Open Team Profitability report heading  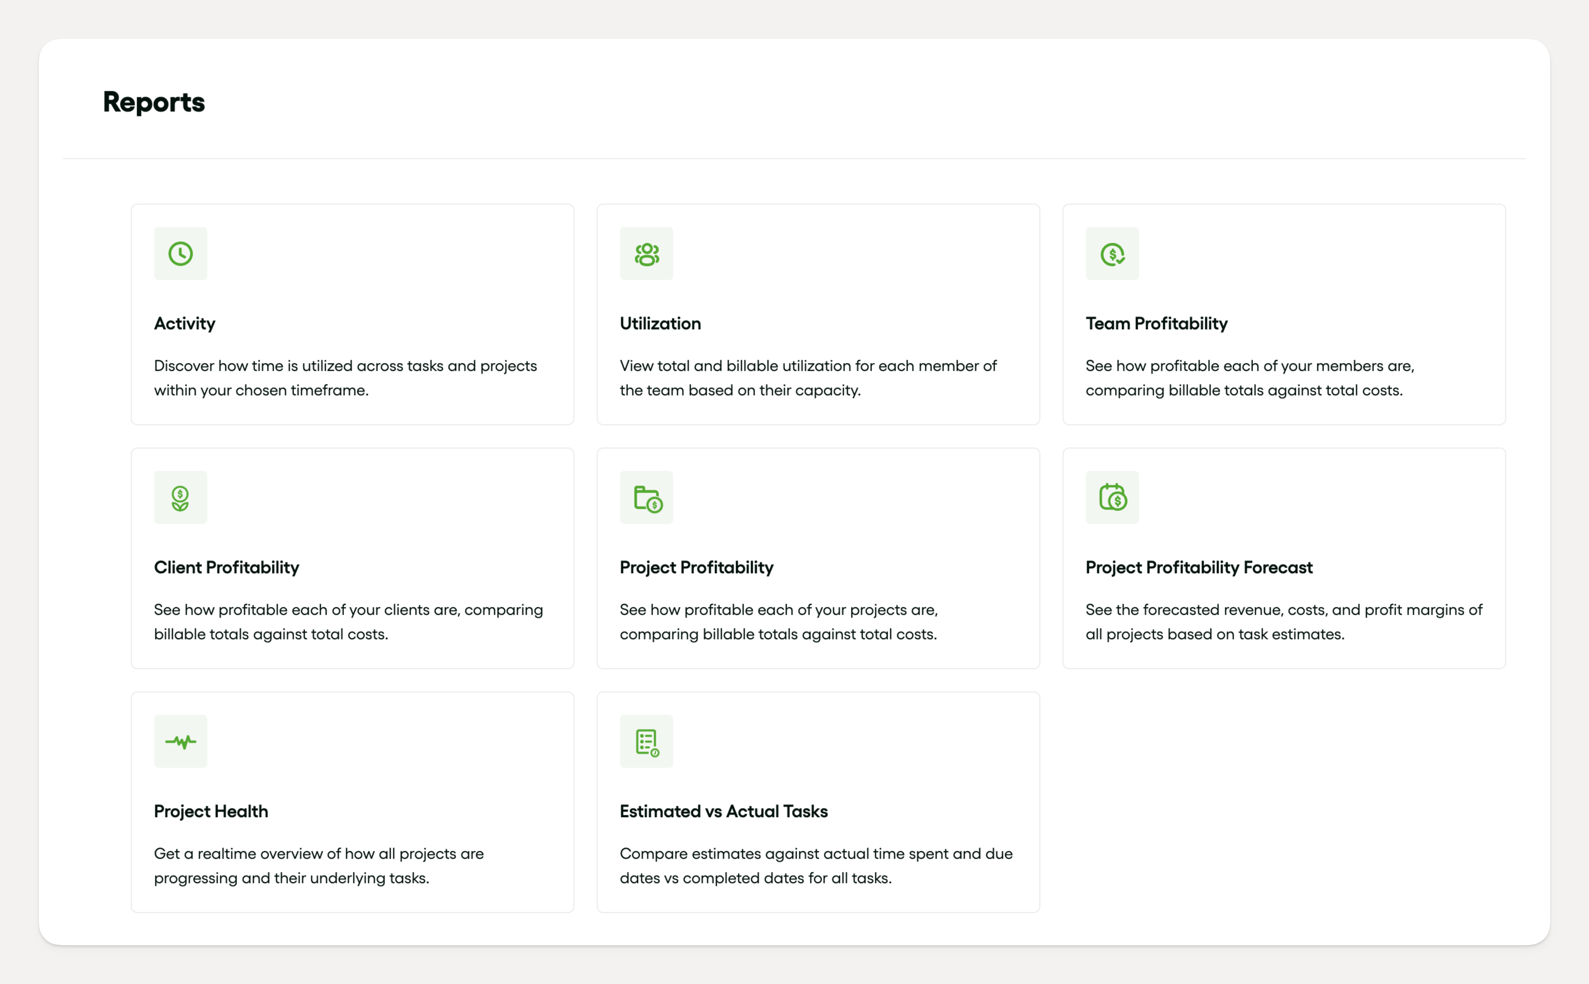[x=1156, y=323]
